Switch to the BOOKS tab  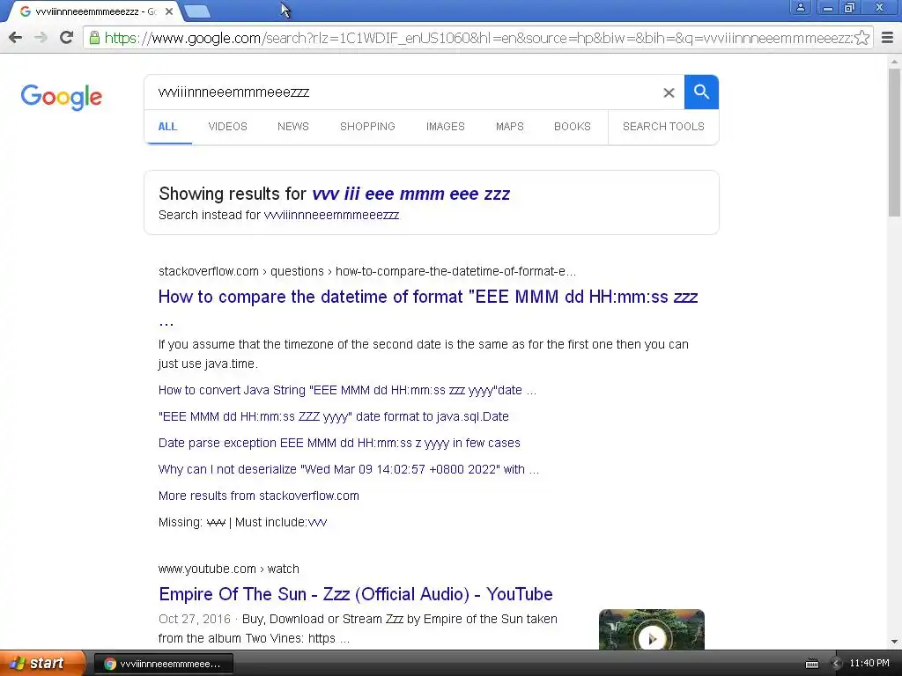coord(573,127)
